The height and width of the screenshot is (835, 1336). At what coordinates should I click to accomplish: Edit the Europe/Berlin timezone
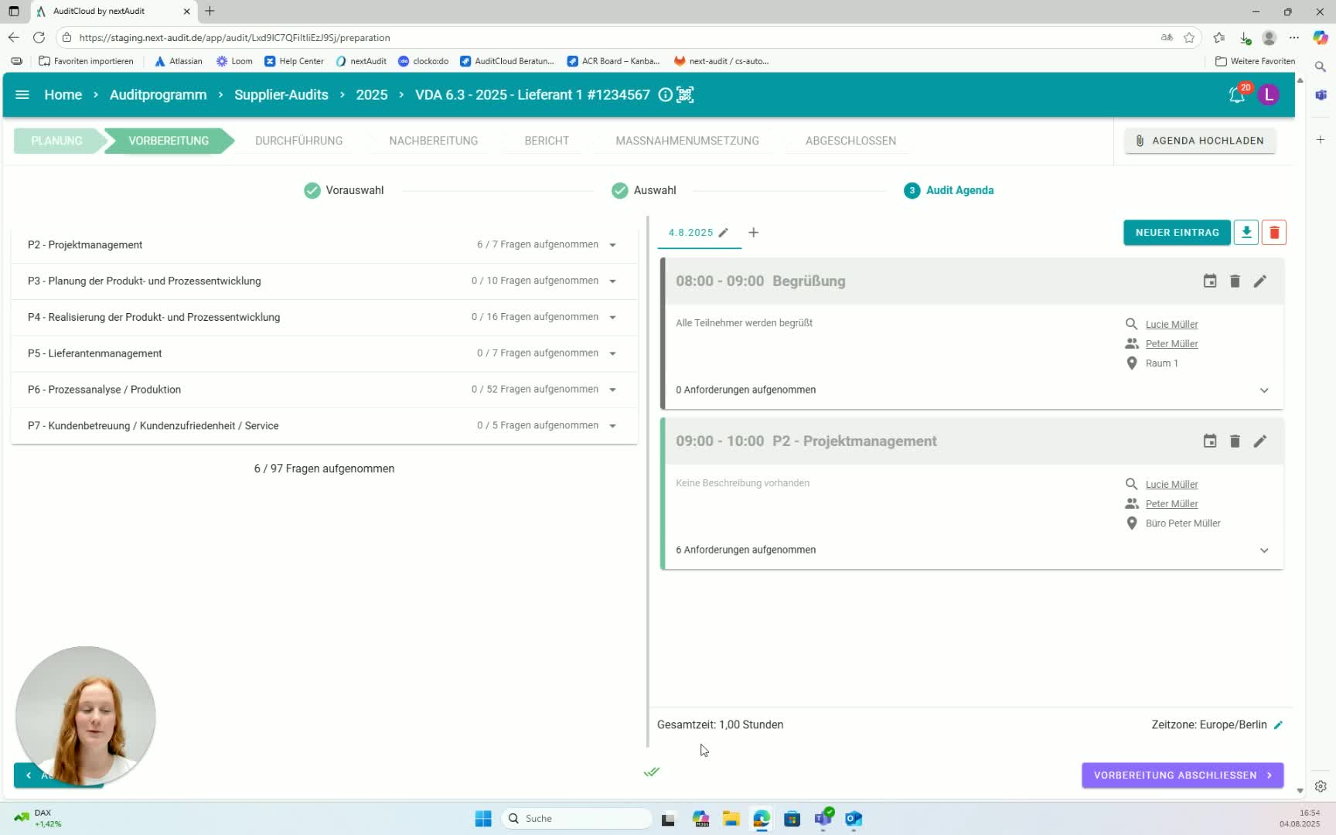(1279, 725)
